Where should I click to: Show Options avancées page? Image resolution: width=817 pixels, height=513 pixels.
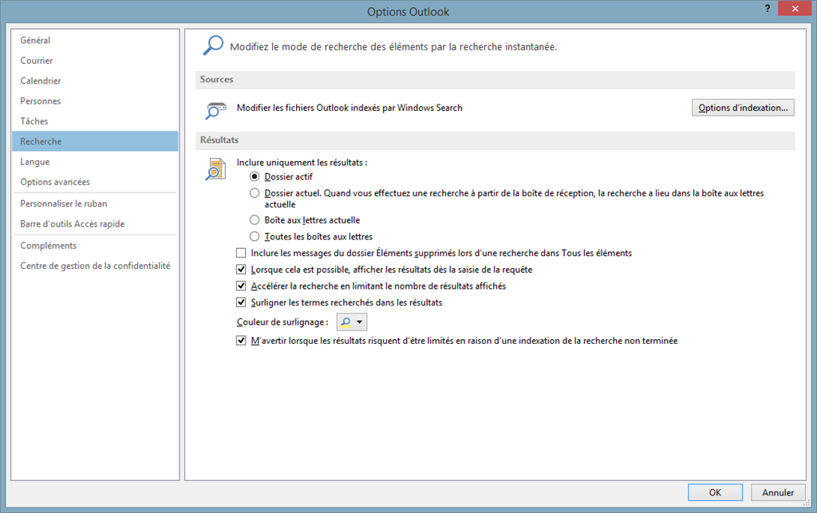pyautogui.click(x=95, y=182)
